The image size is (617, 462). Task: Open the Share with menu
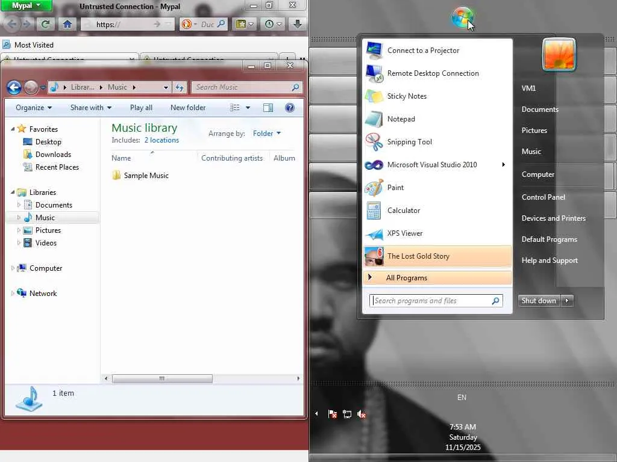click(x=91, y=108)
